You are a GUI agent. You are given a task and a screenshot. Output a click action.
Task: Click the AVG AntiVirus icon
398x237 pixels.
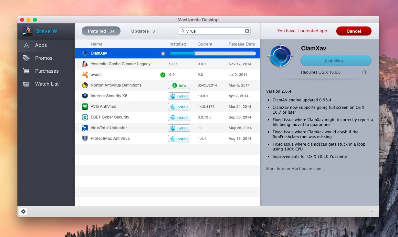pyautogui.click(x=85, y=107)
